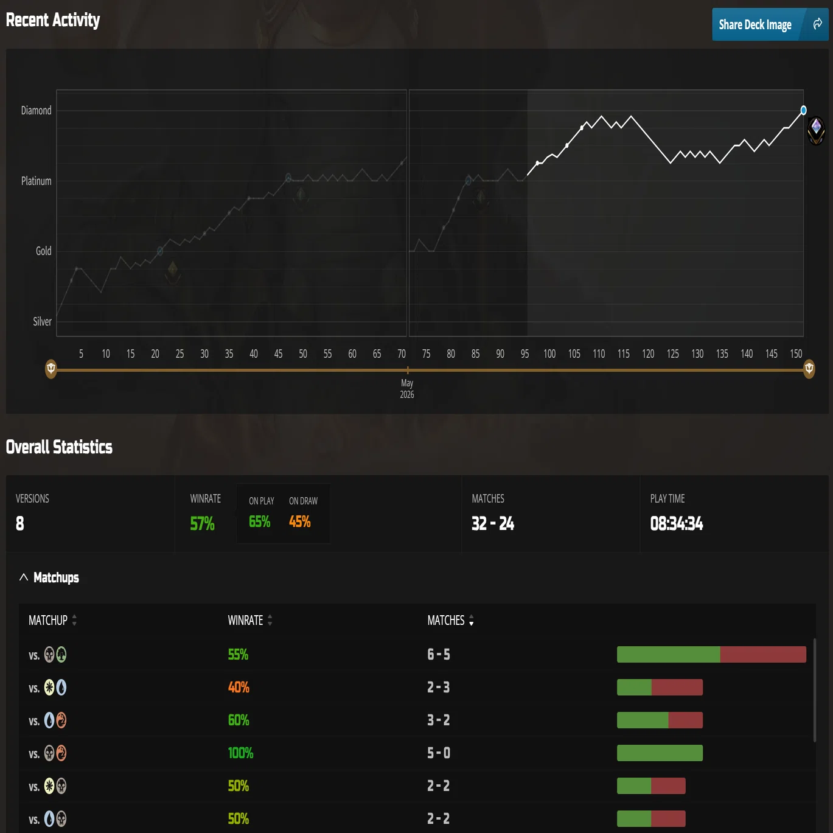833x833 pixels.
Task: Click the Platinum label on the chart axis
Action: [37, 181]
